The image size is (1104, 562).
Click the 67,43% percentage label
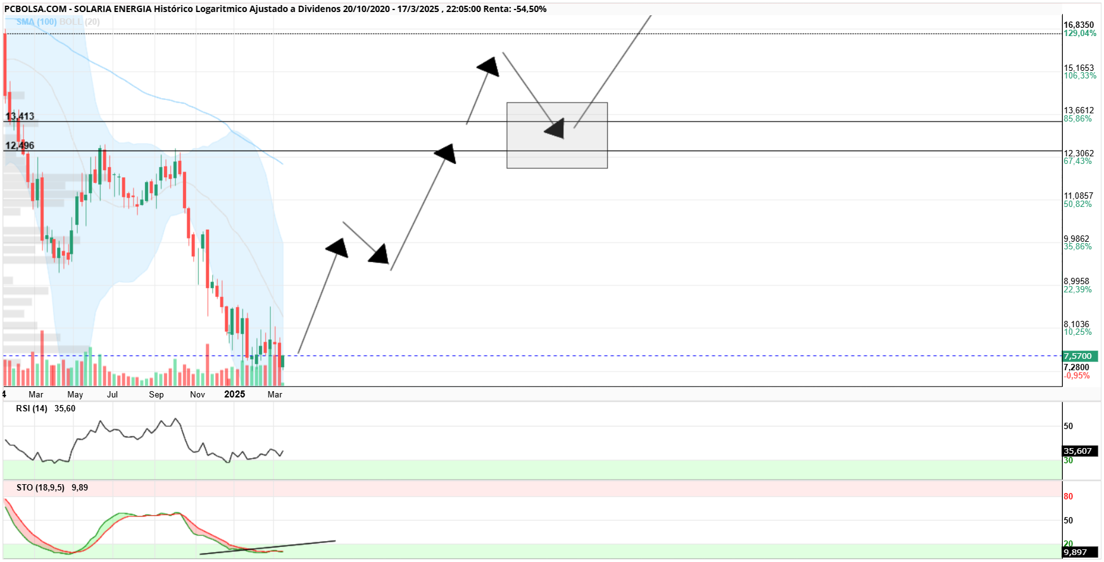coord(1077,161)
